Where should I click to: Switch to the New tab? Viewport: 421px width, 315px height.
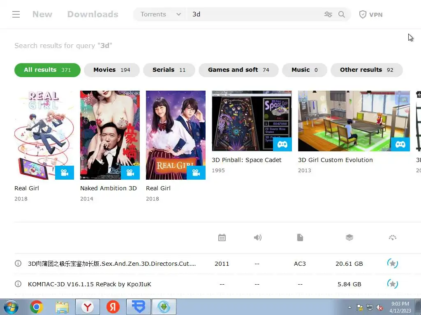[x=42, y=14]
